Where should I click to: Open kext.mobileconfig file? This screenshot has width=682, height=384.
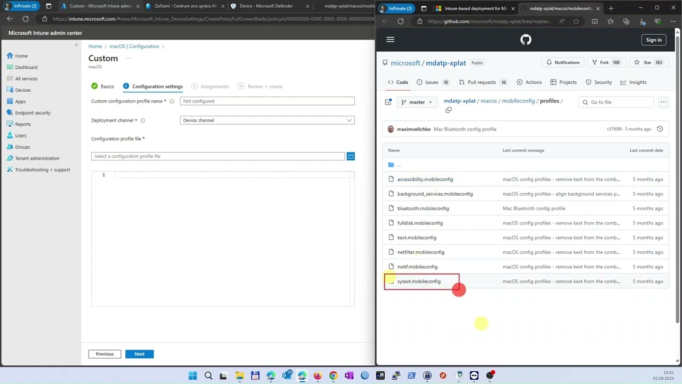tap(417, 238)
